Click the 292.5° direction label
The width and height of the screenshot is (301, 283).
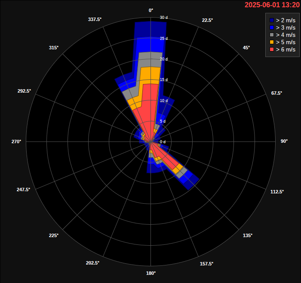tap(25, 91)
